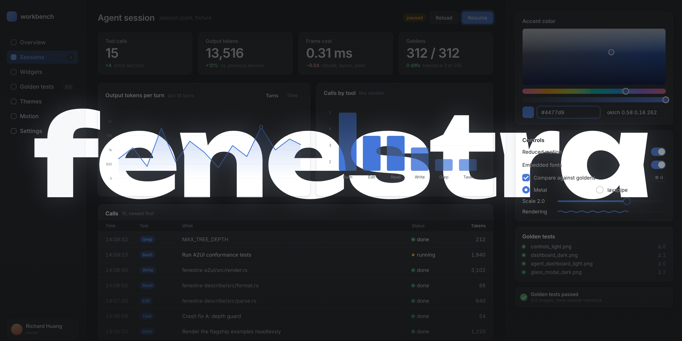Click the status dot next to controls_light.png

524,247
